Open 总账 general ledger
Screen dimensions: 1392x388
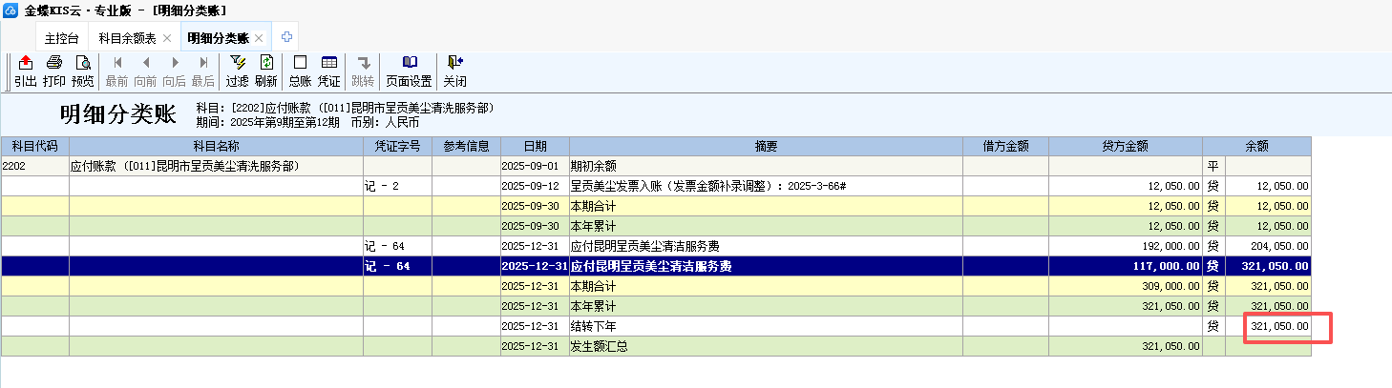300,71
